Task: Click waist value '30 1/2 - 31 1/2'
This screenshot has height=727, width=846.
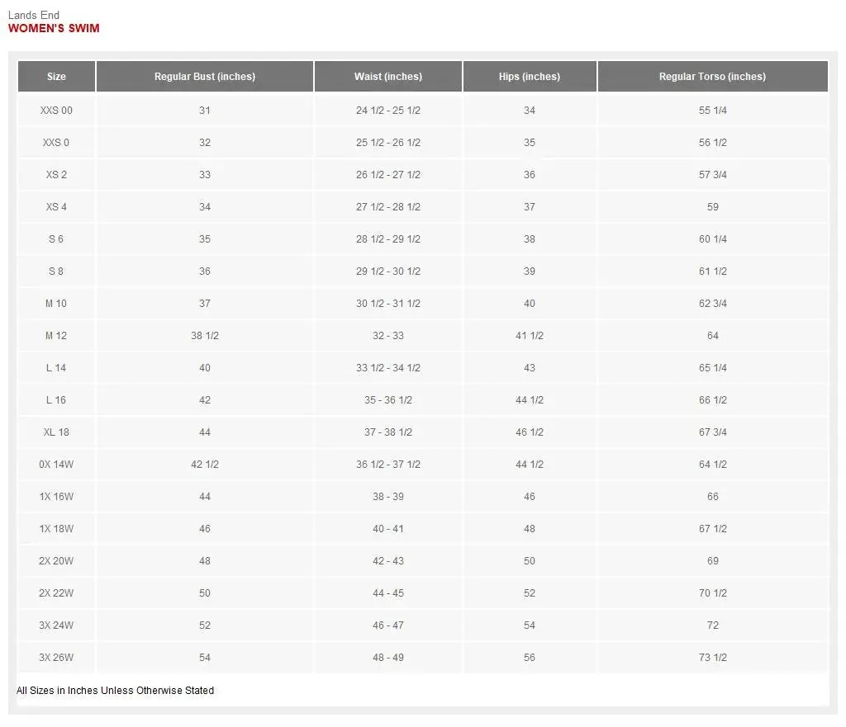Action: [x=388, y=304]
